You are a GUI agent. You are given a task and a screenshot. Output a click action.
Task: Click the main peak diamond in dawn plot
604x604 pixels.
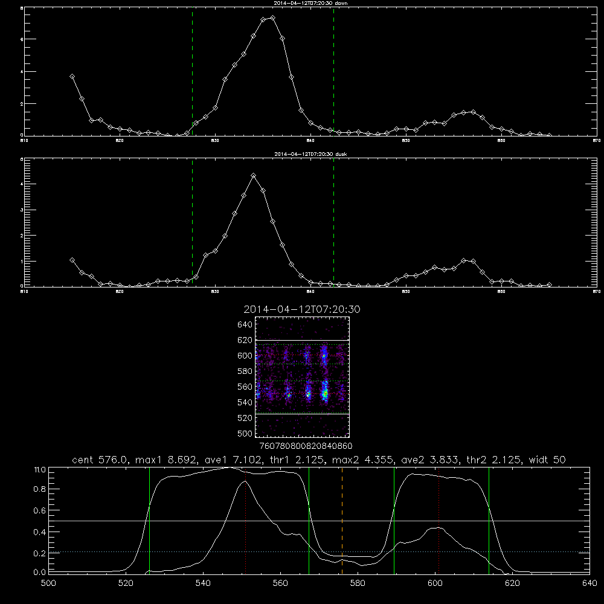(273, 18)
